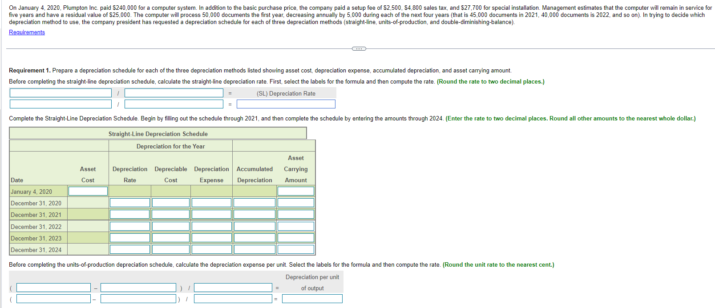Click the 'Depreciation for the Year' header
The height and width of the screenshot is (308, 715).
[x=170, y=146]
